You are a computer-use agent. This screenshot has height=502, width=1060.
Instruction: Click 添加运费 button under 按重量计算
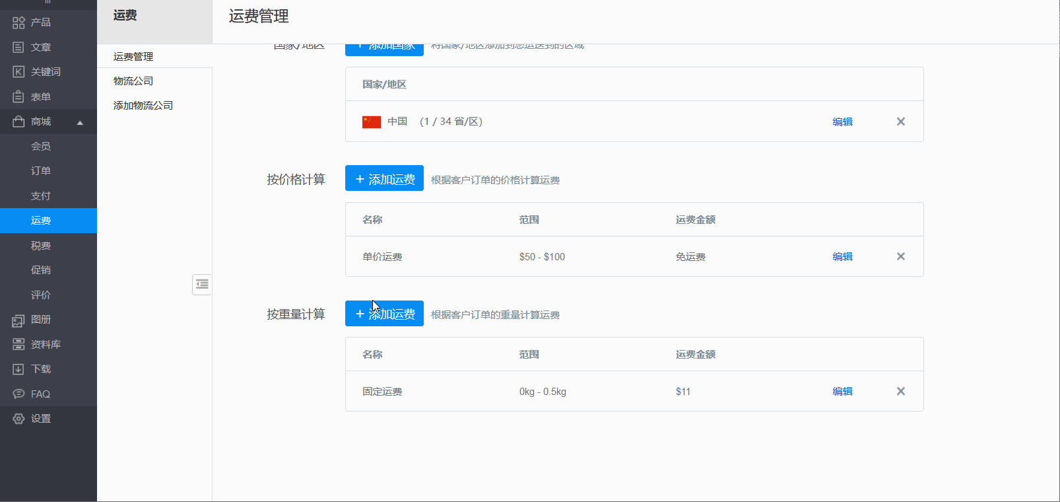(x=384, y=314)
